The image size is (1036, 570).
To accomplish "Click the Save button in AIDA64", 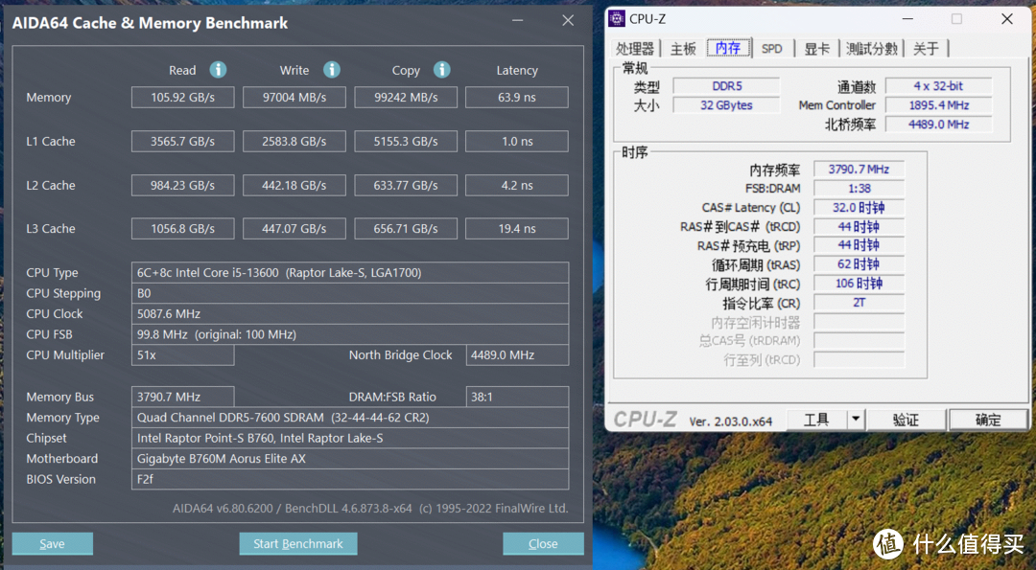I will point(52,543).
